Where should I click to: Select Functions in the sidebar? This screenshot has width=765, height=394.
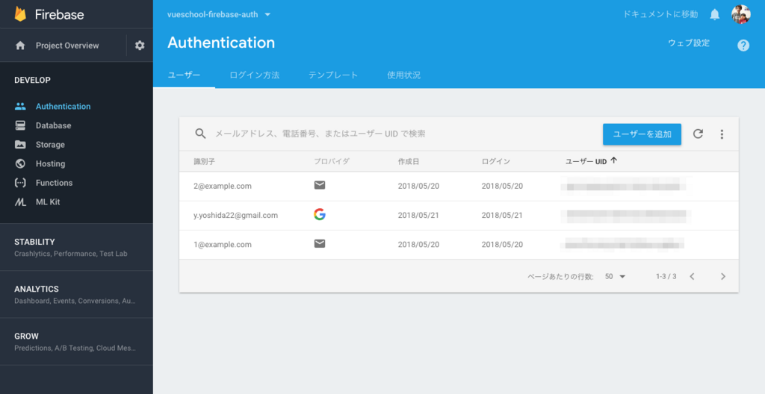pyautogui.click(x=54, y=183)
